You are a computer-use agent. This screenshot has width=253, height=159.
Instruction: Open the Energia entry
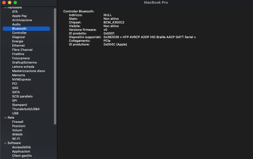18,41
